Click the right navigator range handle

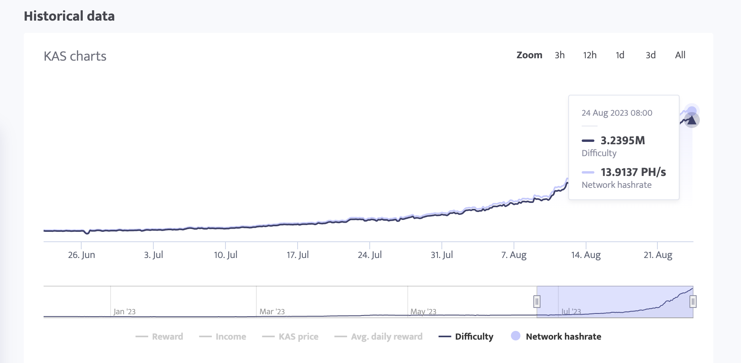693,302
